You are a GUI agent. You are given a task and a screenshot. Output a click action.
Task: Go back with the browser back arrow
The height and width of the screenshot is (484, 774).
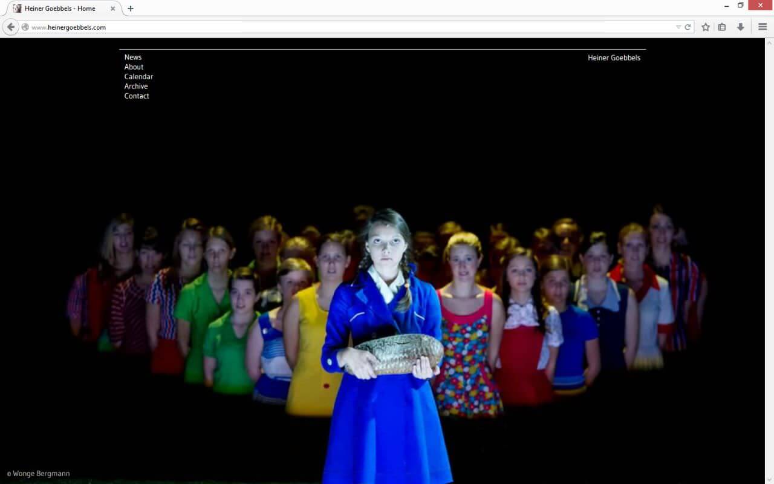(10, 27)
